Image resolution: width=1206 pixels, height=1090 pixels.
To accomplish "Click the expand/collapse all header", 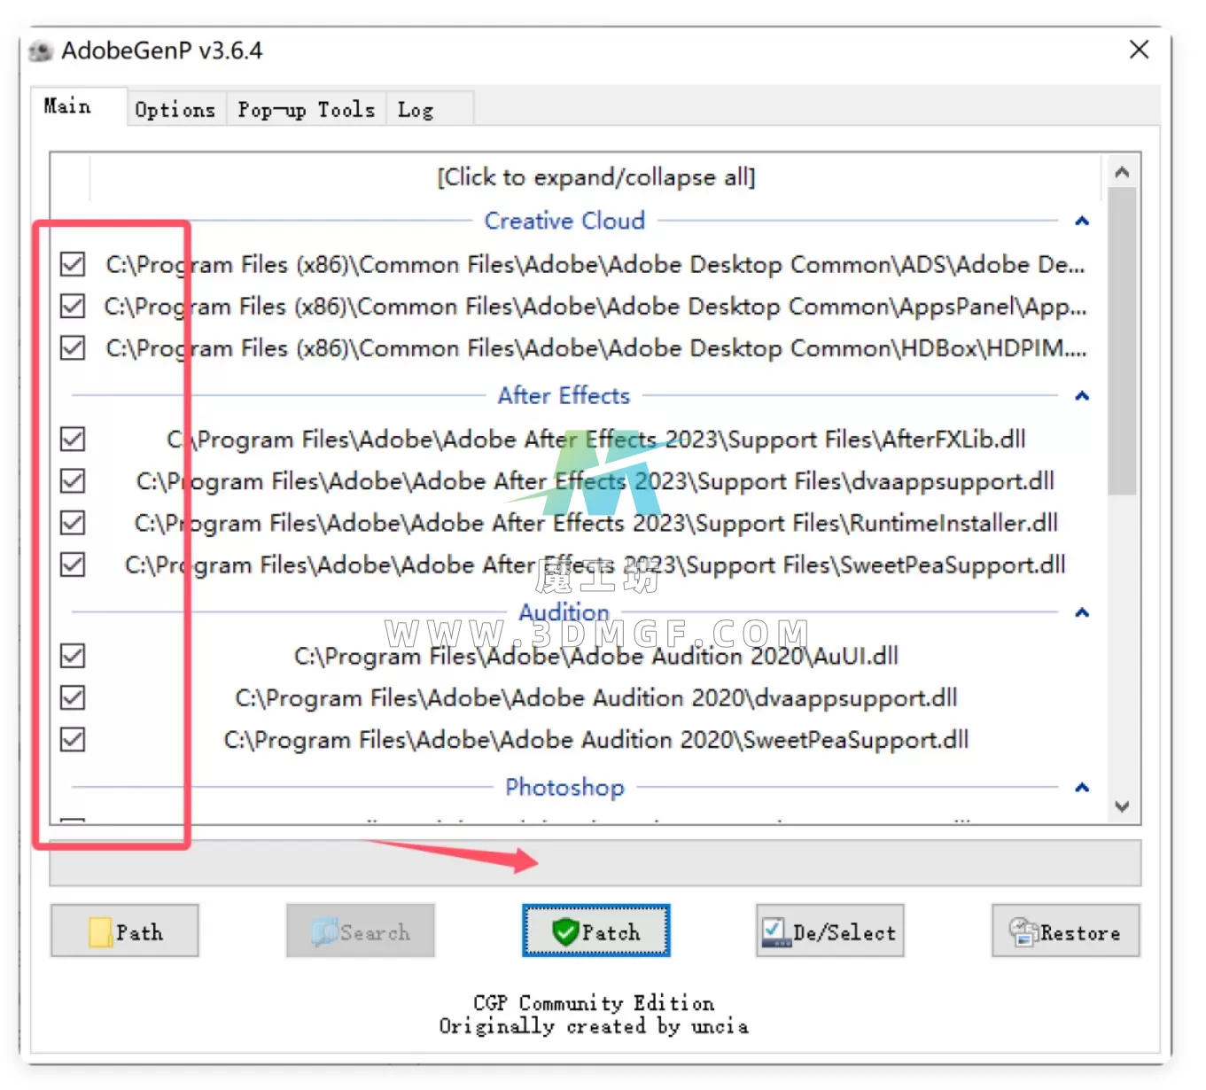I will 595,177.
